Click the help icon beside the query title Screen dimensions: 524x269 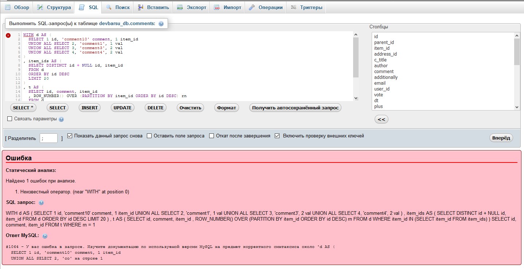161,24
